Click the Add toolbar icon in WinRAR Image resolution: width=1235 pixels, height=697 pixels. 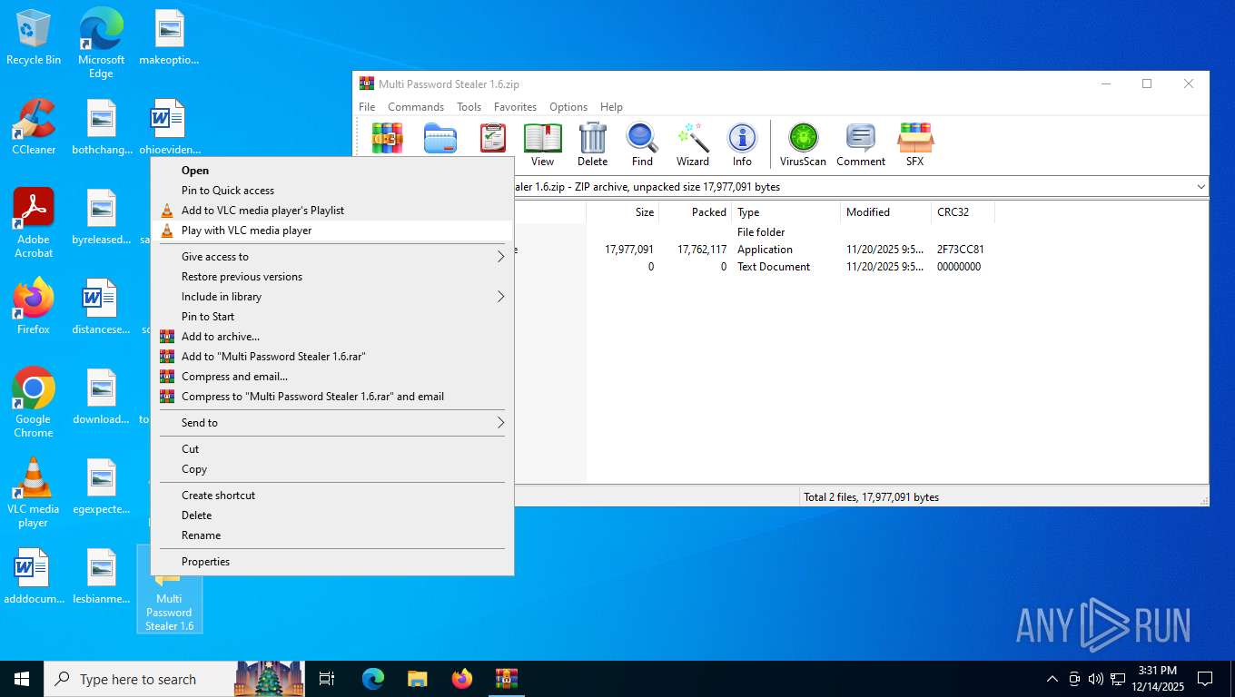(x=388, y=139)
